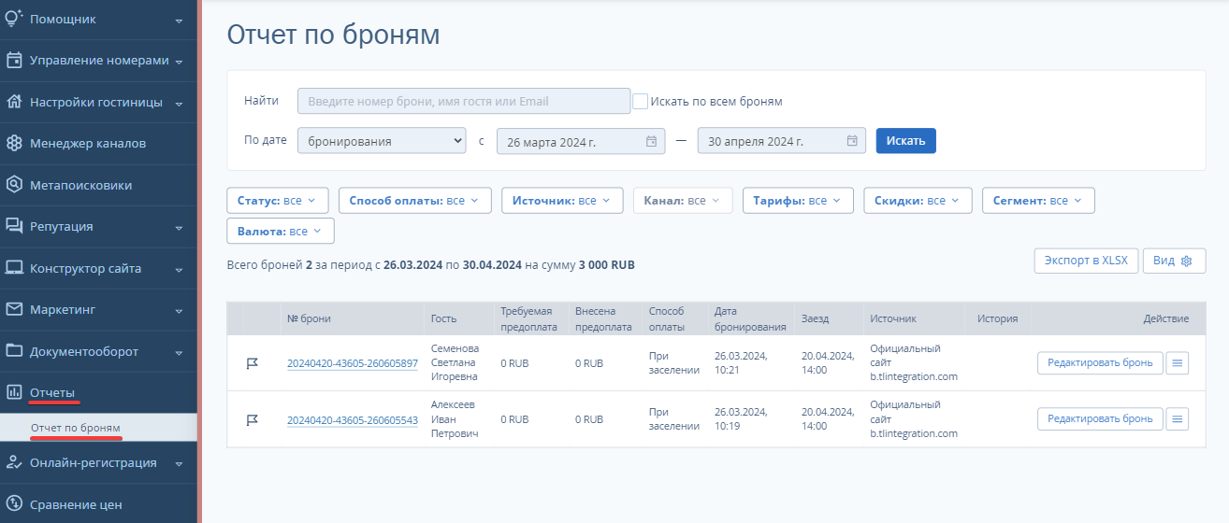Open the Валюта filter dropdown
This screenshot has height=523, width=1229.
[281, 231]
